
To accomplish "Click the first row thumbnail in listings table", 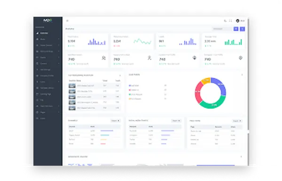I will (x=72, y=86).
